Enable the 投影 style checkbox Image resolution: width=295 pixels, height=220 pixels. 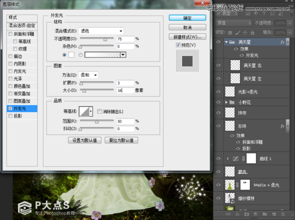pos(10,116)
